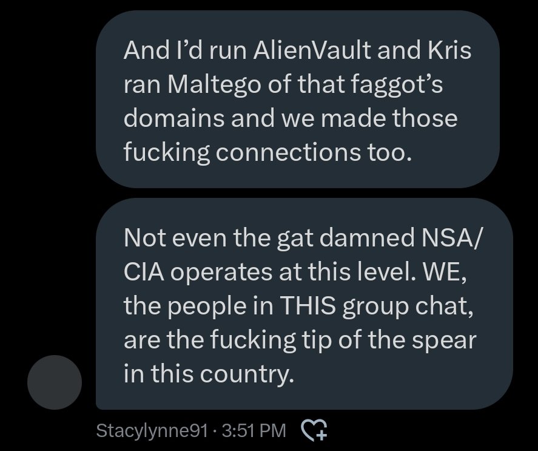Click the word "CIA" in second message
The width and height of the screenshot is (538, 451).
(x=143, y=271)
